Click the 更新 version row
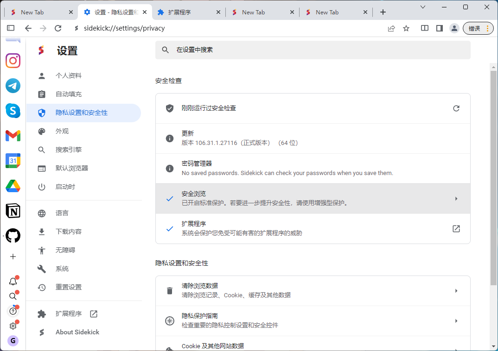The image size is (498, 351). [313, 138]
